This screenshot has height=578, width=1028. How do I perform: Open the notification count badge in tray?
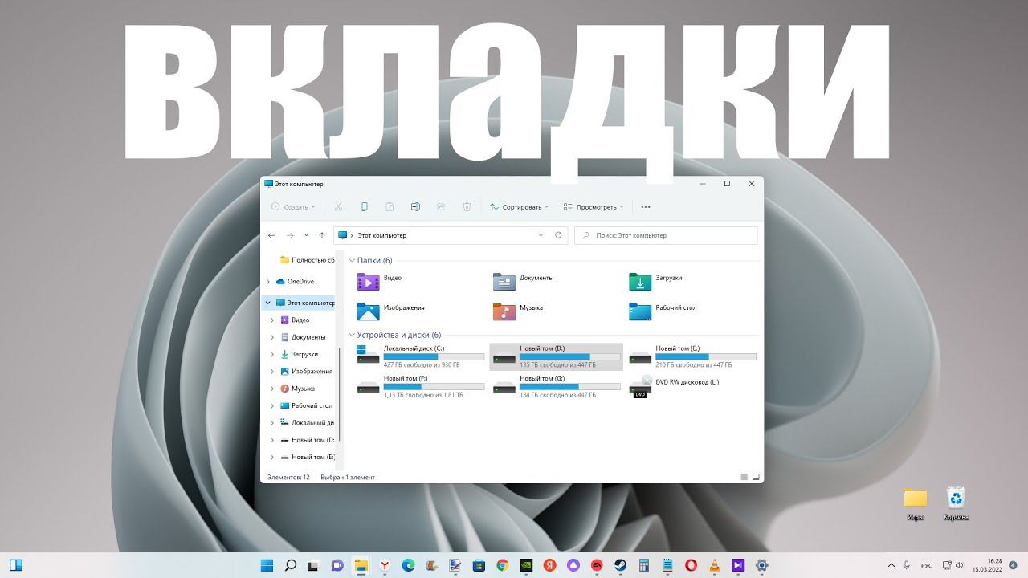(1014, 565)
